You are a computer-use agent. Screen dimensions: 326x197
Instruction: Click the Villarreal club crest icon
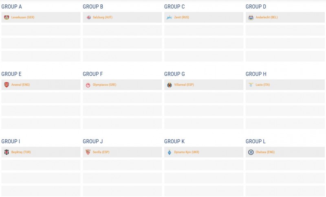tap(170, 85)
